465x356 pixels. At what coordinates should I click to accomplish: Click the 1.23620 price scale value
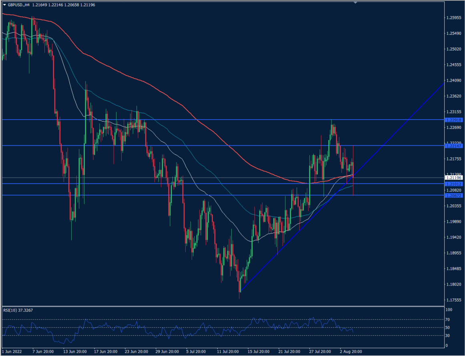[x=453, y=96]
